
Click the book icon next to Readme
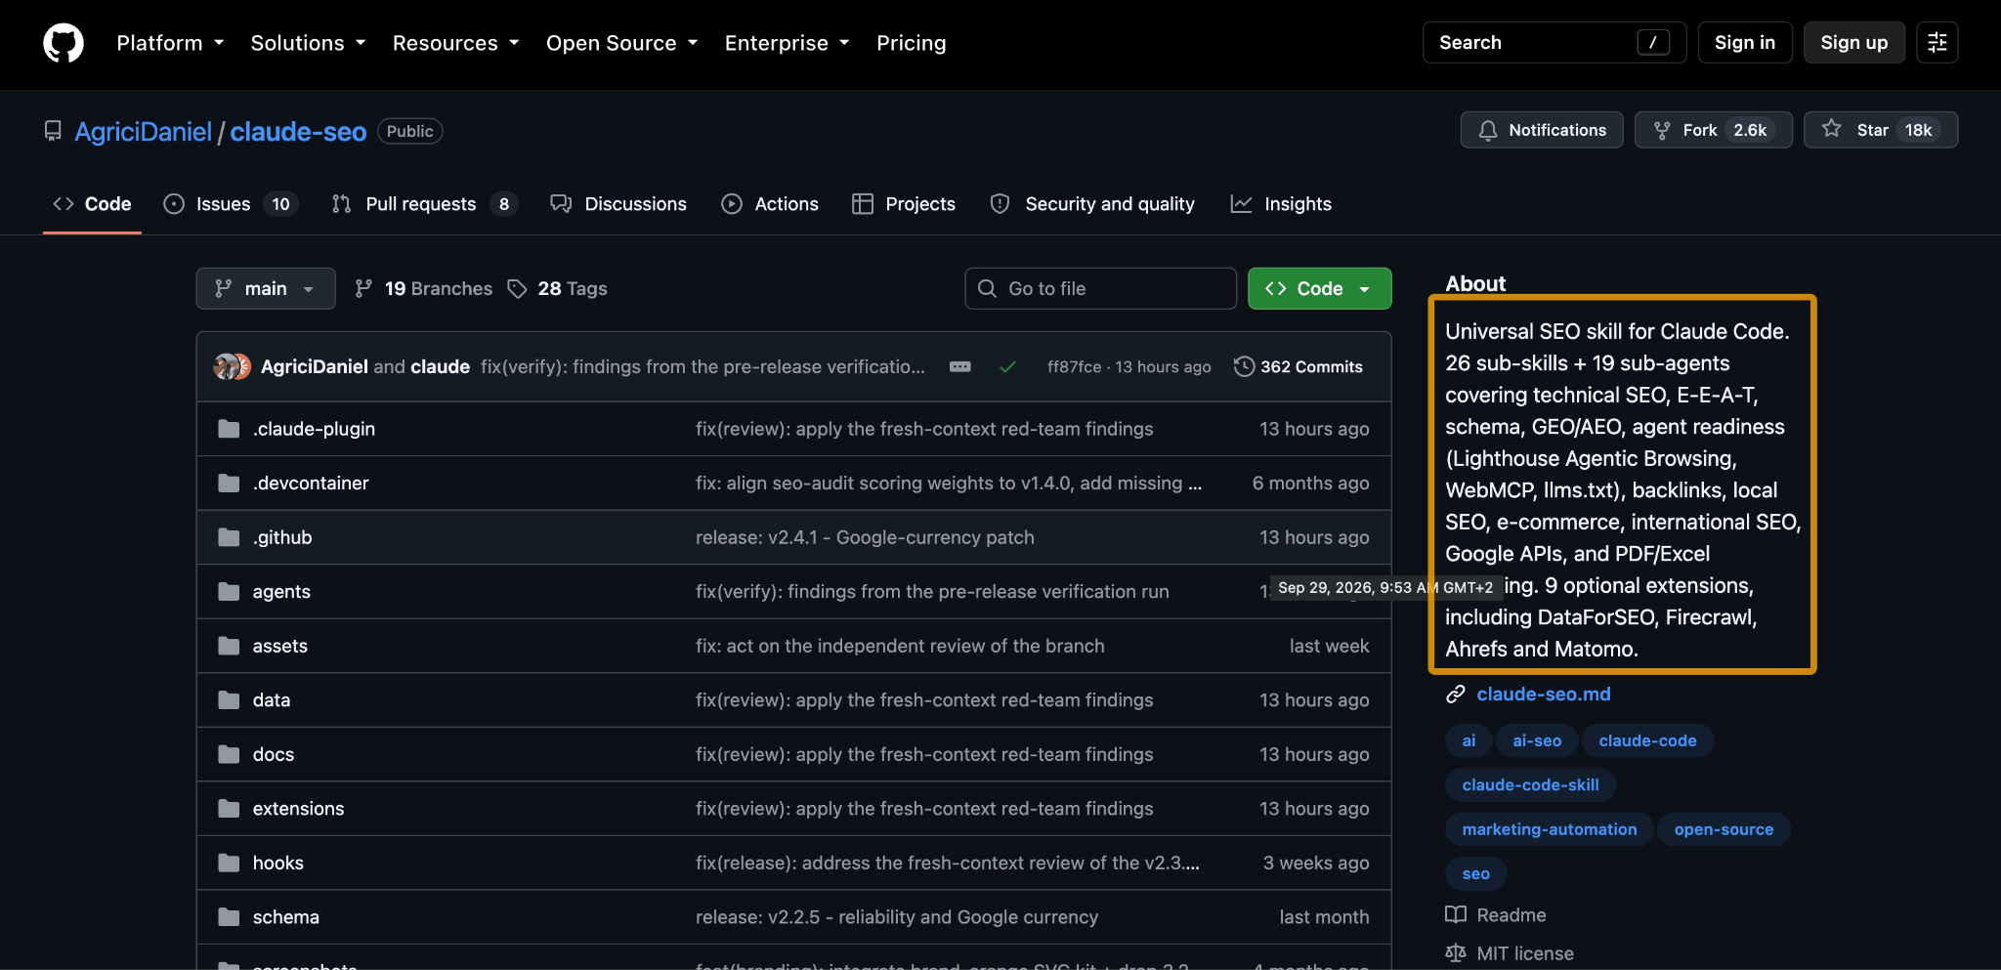(1456, 915)
